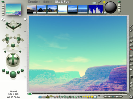Toggle the red plop render button

coord(131,50)
